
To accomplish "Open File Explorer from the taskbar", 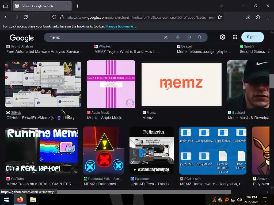I will pyautogui.click(x=33, y=200).
